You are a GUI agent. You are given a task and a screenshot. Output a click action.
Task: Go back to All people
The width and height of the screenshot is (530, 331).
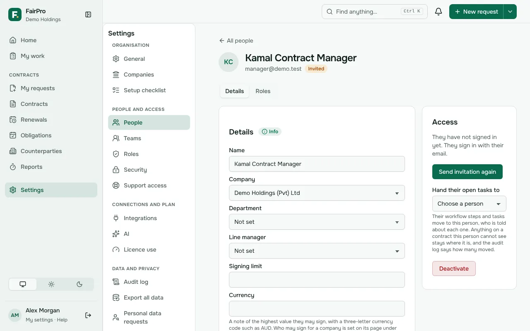click(x=236, y=41)
